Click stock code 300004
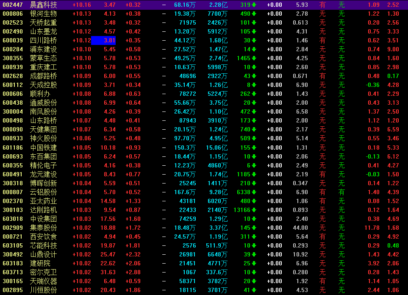This screenshot has width=408, height=295. pos(13,111)
